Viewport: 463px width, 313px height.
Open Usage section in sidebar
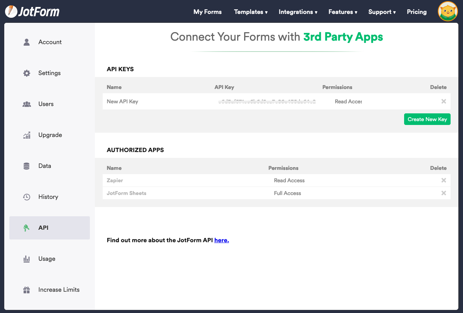50,259
